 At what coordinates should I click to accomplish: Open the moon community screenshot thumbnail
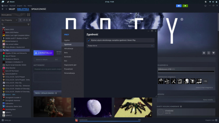[93, 107]
